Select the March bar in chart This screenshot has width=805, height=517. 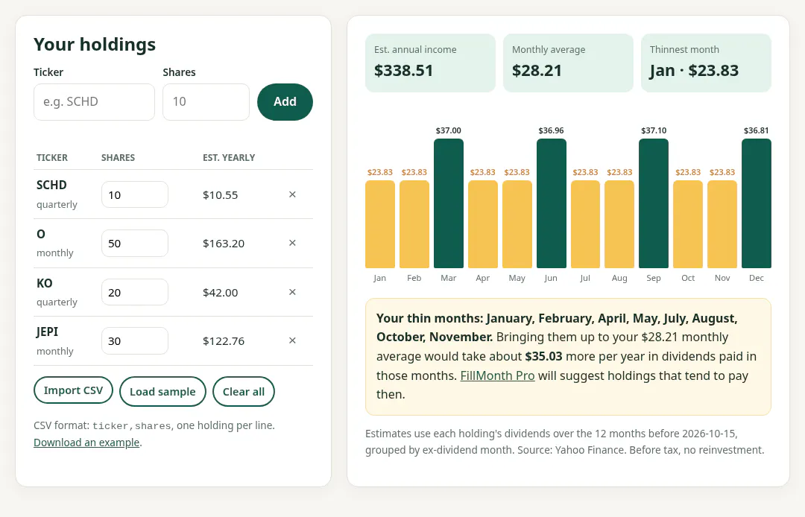(x=448, y=203)
